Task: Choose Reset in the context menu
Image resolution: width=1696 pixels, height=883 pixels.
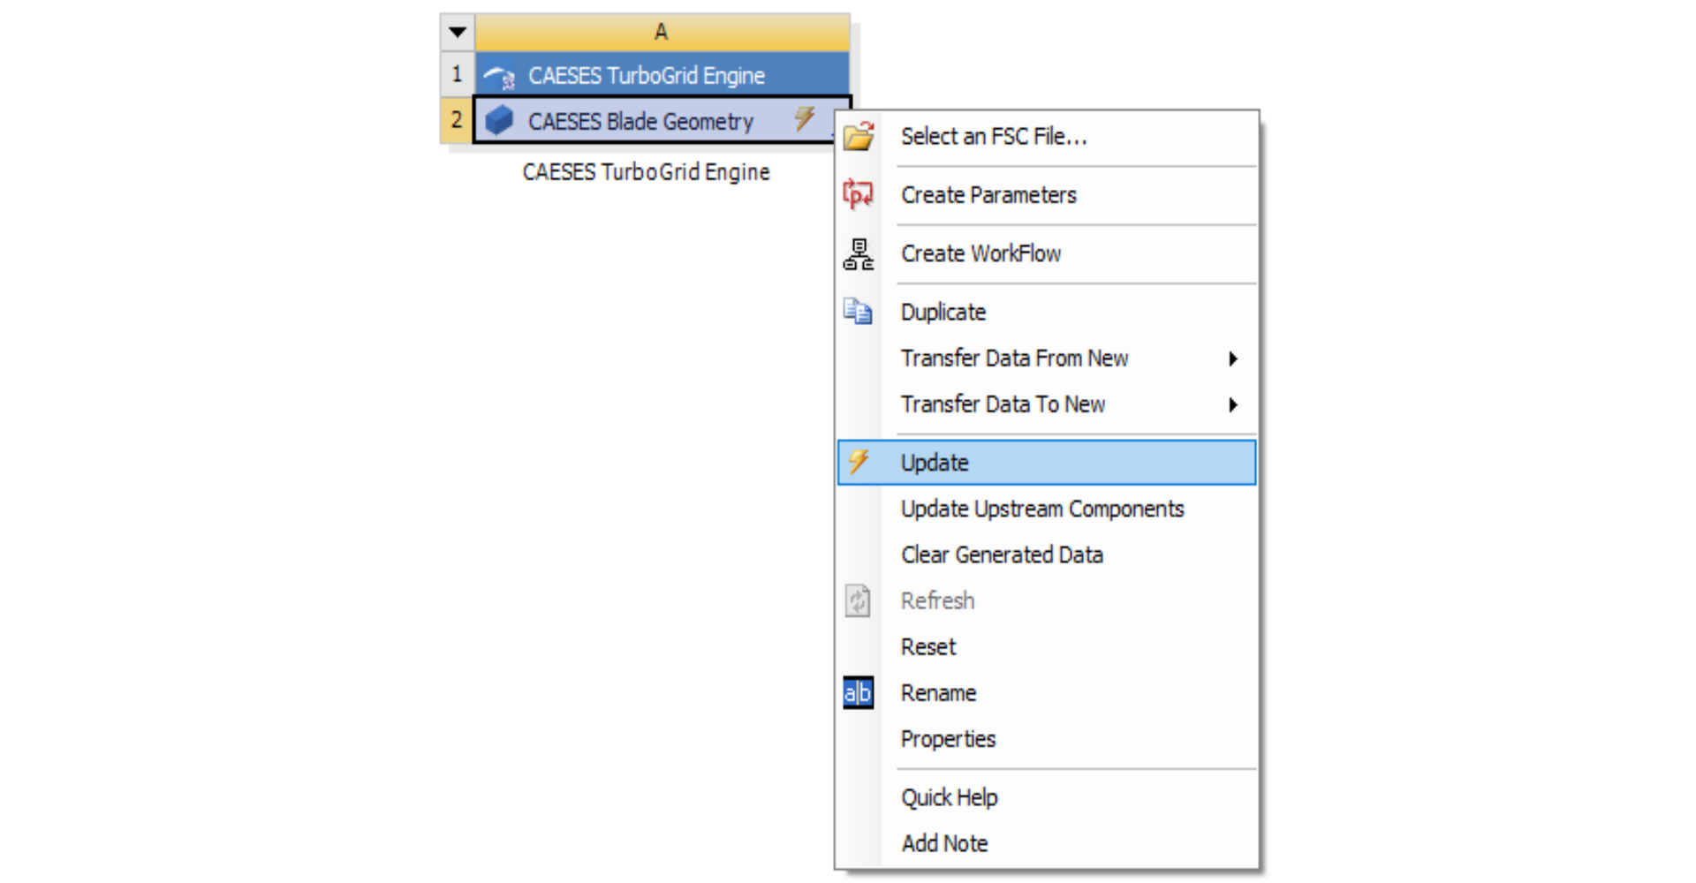Action: [x=1047, y=646]
